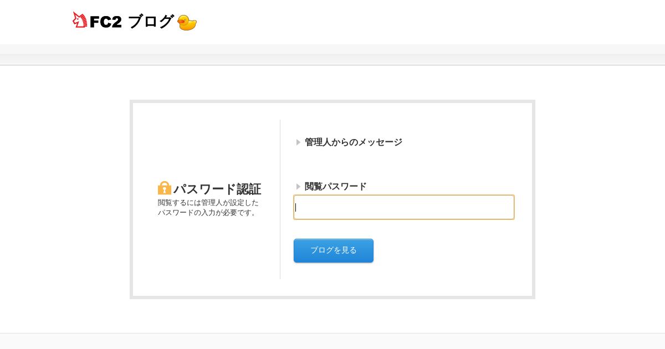Click the text パスワードの入力が必要です。
Screen dimensions: 665x349
207,213
